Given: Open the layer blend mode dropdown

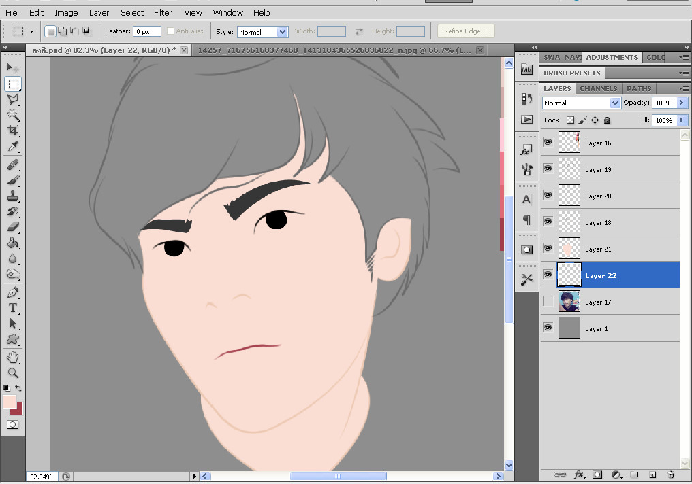Looking at the screenshot, I should (581, 103).
